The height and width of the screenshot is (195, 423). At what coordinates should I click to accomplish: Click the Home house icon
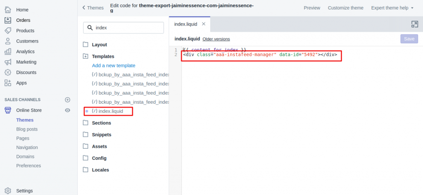coord(8,10)
